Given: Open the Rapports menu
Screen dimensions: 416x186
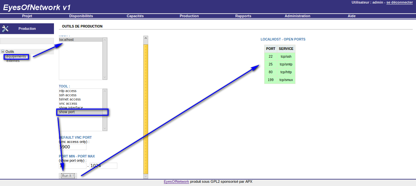Looking at the screenshot, I should click(243, 16).
